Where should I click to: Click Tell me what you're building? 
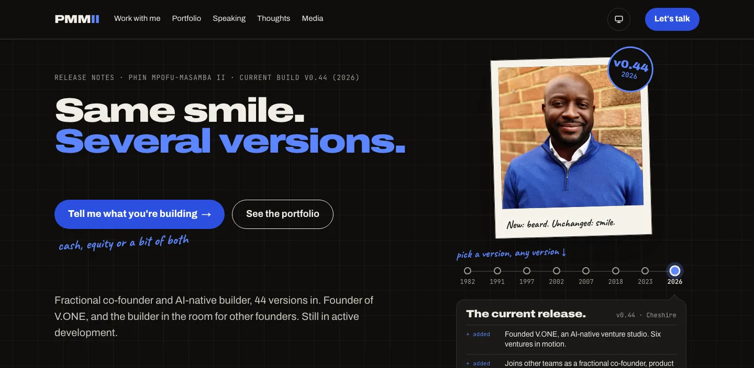pyautogui.click(x=139, y=214)
